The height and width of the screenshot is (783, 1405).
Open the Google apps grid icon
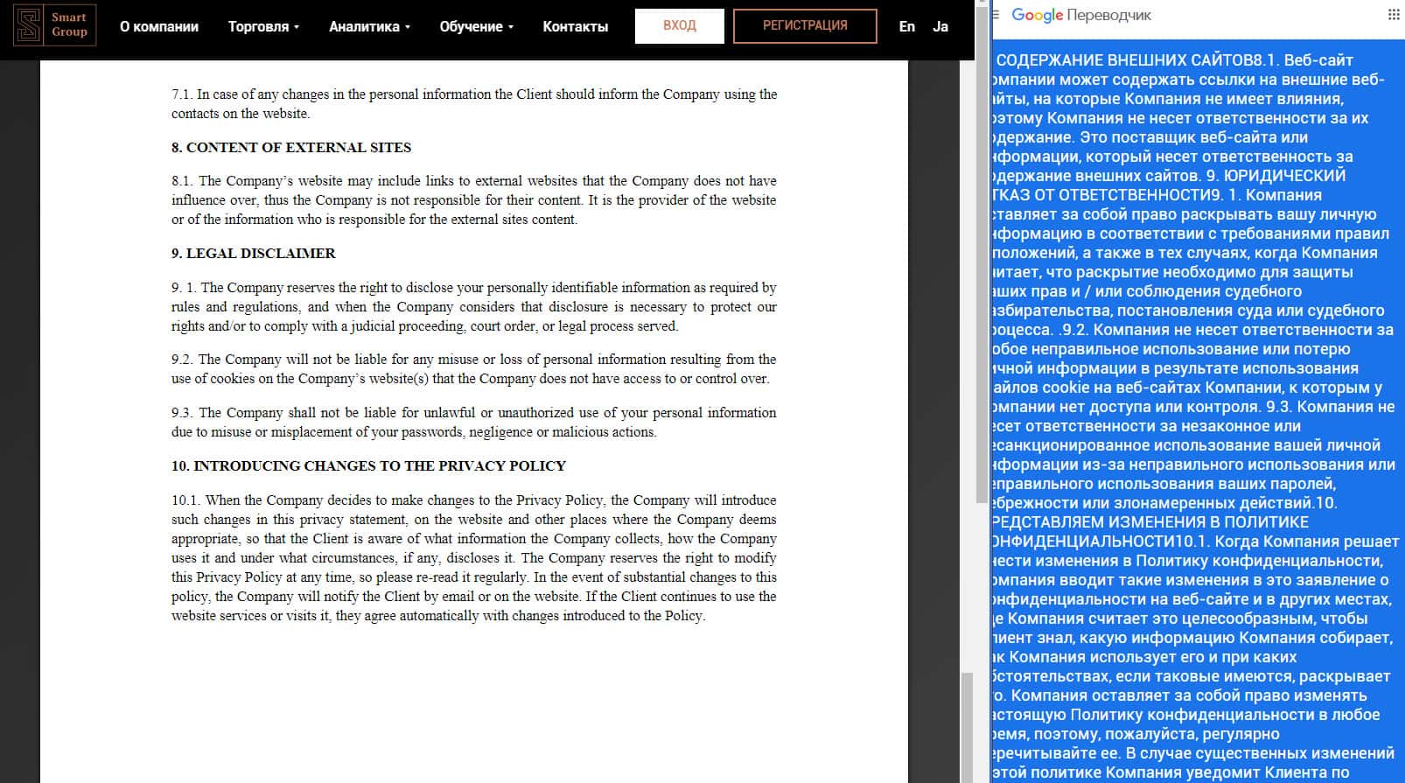click(x=1394, y=15)
